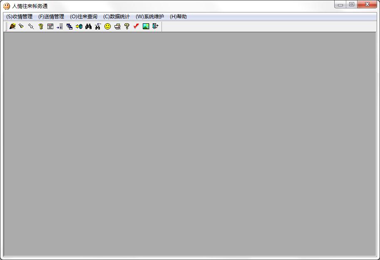Screen dimensions: 380x260
Task: Click the printer toolbar icon
Action: click(117, 26)
